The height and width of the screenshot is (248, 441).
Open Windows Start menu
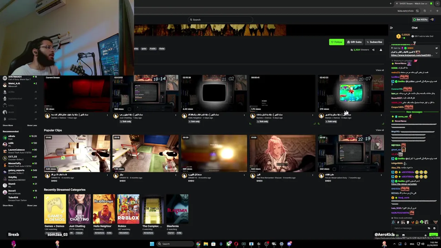click(152, 244)
